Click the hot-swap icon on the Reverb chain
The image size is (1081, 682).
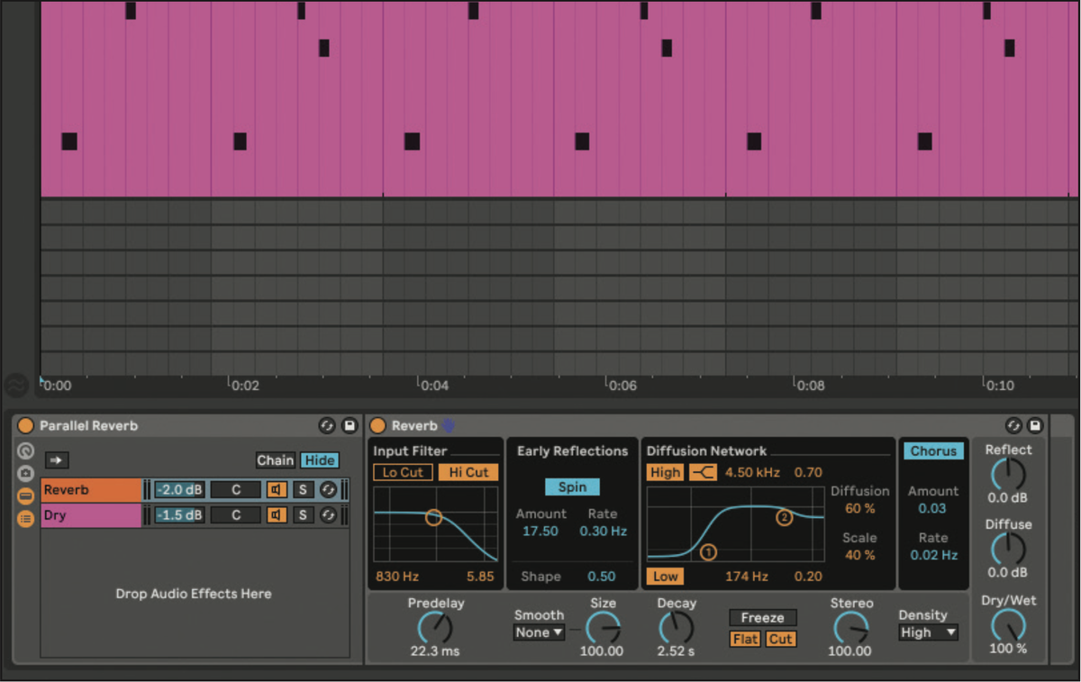coord(326,489)
